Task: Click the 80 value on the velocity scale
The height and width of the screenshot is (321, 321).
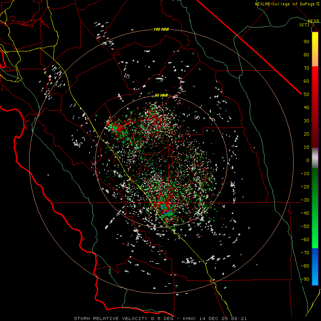Action: [x=306, y=55]
